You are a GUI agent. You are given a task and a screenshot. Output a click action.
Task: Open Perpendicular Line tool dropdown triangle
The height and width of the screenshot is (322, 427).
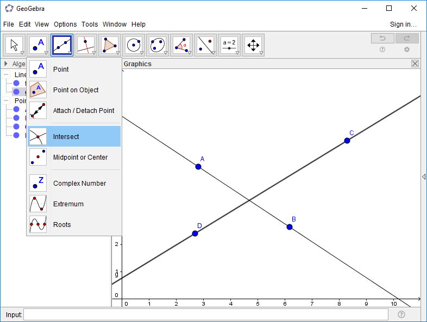(94, 53)
